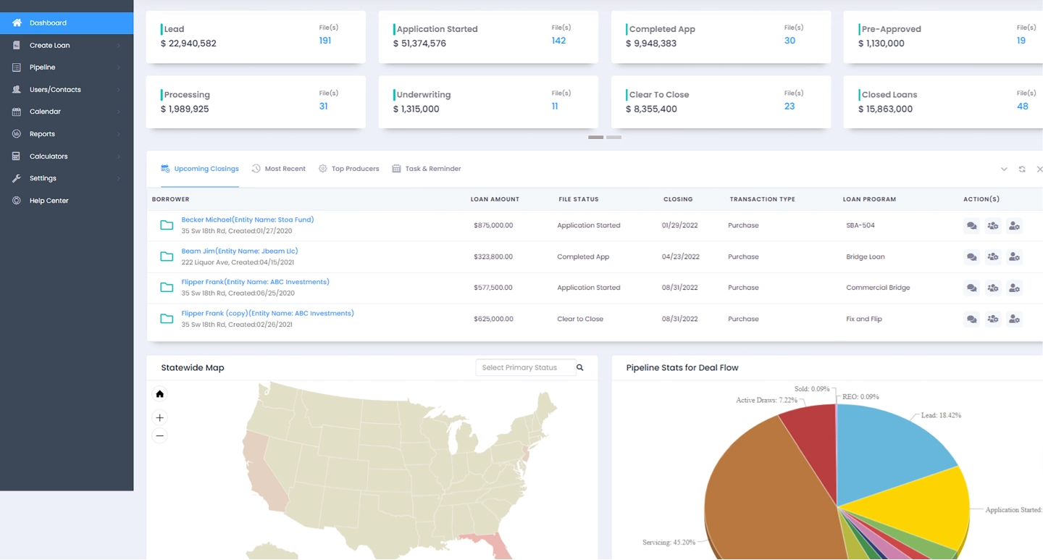
Task: Switch to the Task & Reminder tab
Action: click(433, 168)
